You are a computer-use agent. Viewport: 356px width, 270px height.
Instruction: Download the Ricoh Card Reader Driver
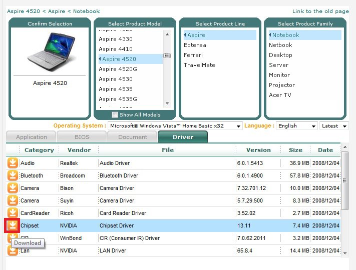[x=13, y=213]
